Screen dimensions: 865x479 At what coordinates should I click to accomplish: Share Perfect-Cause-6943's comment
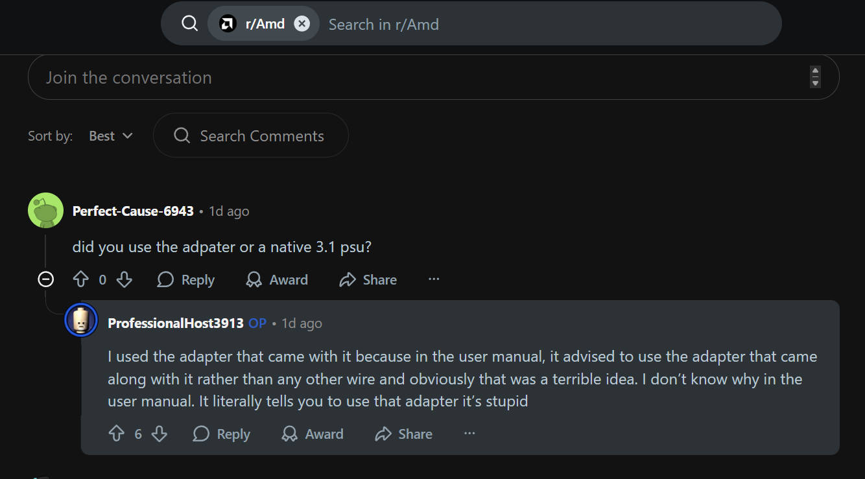click(x=368, y=279)
